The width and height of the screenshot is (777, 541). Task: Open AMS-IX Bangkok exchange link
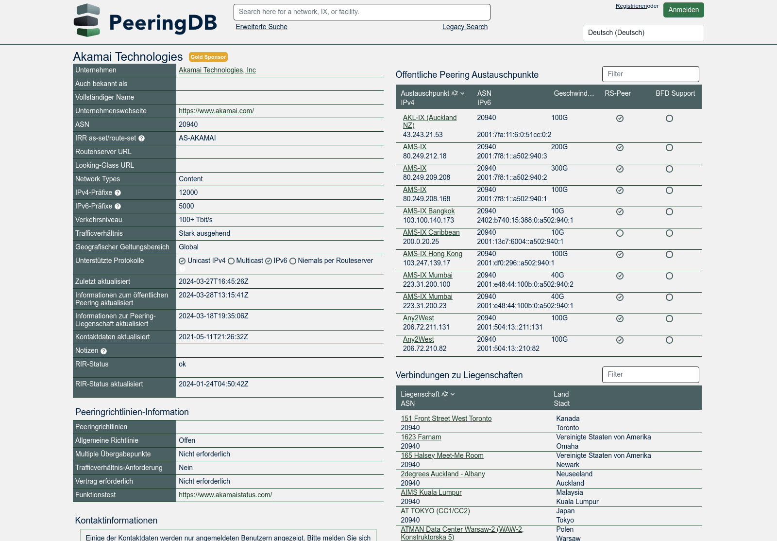429,211
